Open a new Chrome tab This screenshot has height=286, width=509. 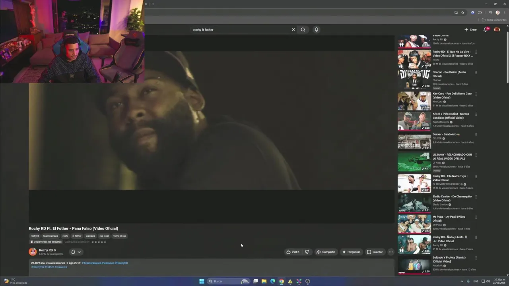[153, 4]
